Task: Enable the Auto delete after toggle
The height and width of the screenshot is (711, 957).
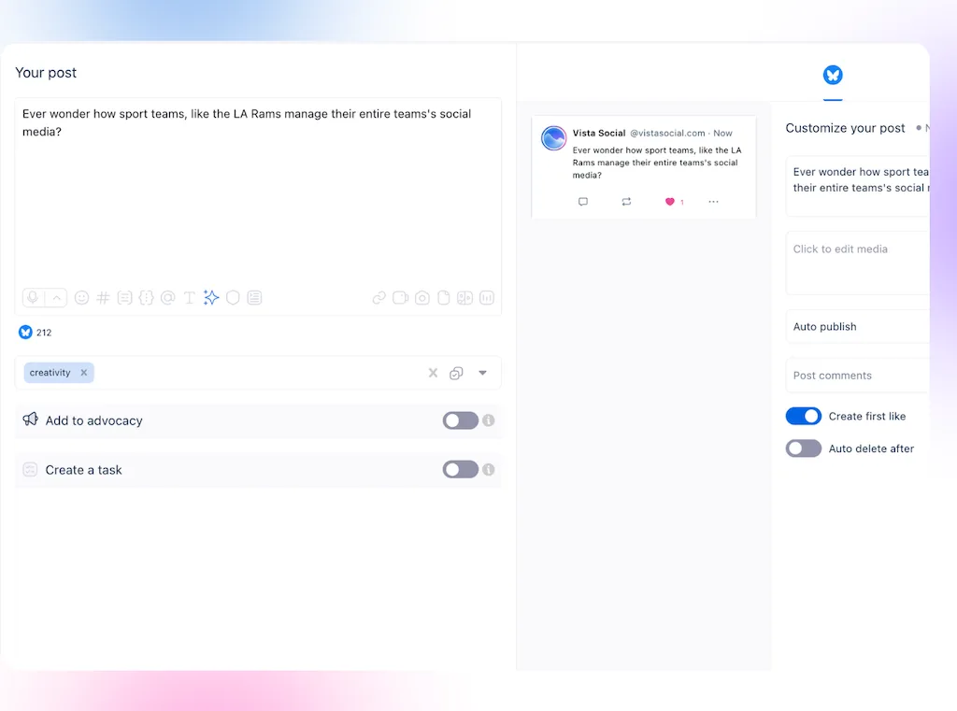Action: pos(803,448)
